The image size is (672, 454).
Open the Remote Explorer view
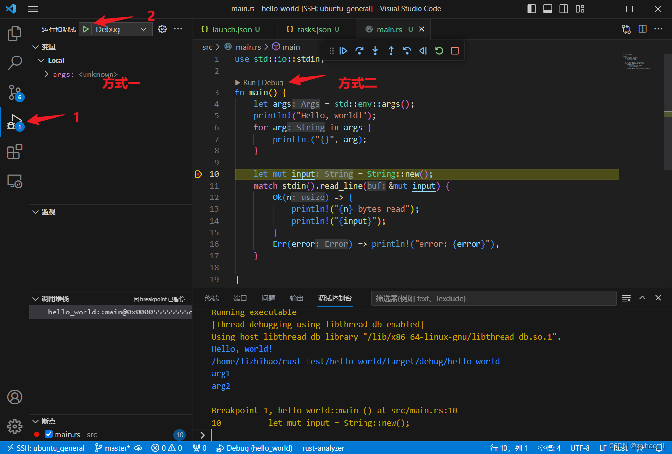click(15, 181)
